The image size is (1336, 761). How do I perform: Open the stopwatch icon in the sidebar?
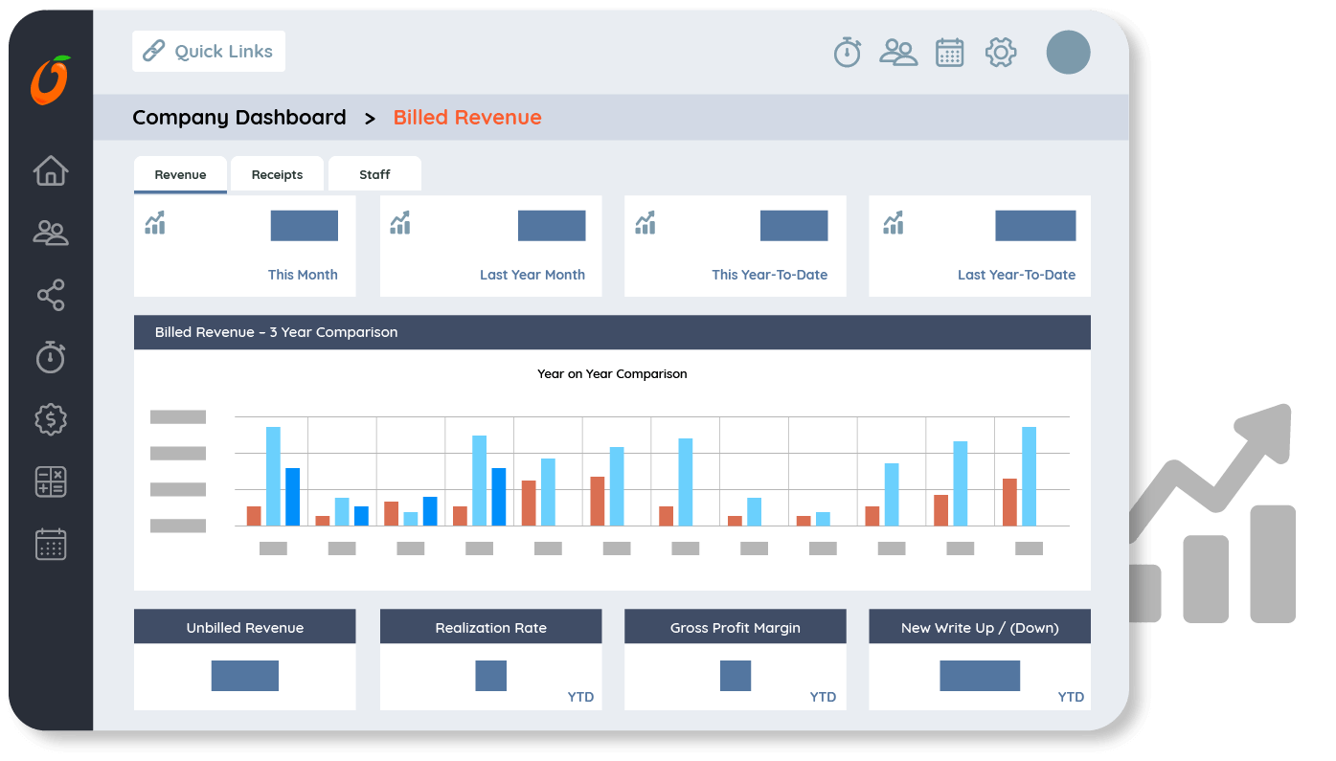[x=51, y=357]
